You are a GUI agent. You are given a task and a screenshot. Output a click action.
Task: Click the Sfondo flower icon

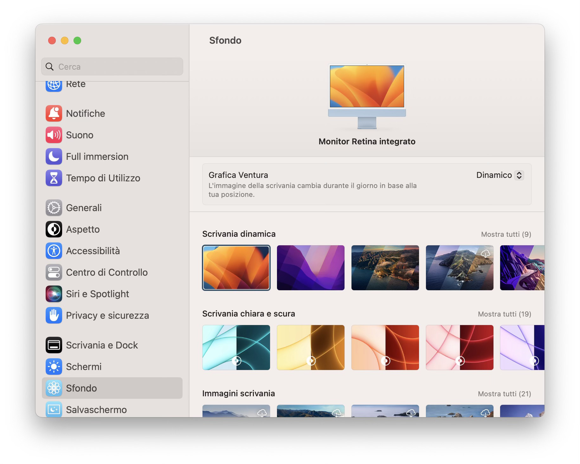[54, 388]
